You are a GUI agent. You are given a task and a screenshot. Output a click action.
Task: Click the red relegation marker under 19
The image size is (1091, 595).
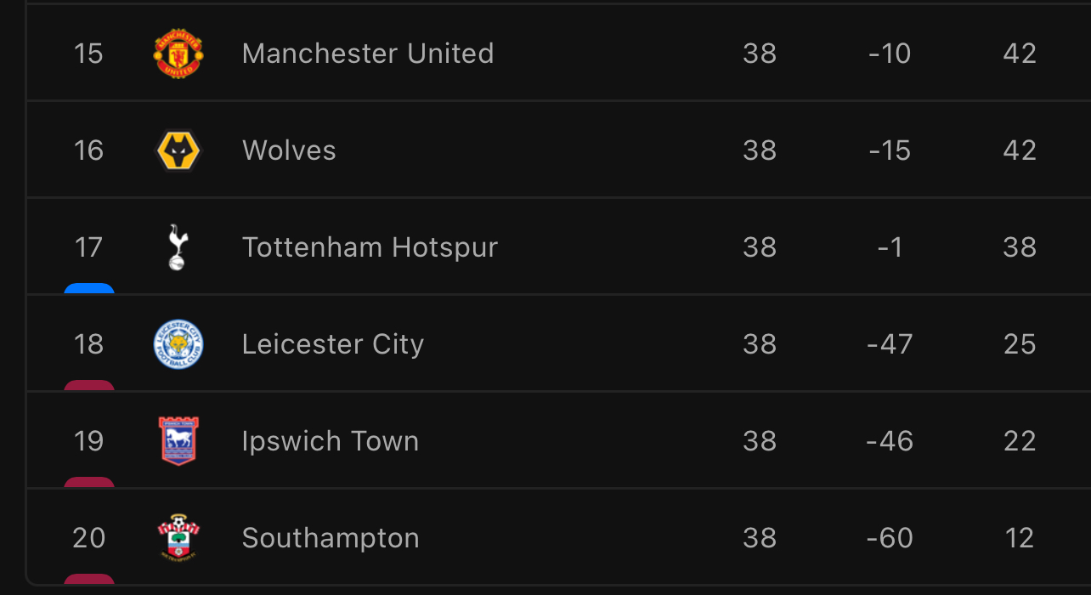click(x=89, y=483)
